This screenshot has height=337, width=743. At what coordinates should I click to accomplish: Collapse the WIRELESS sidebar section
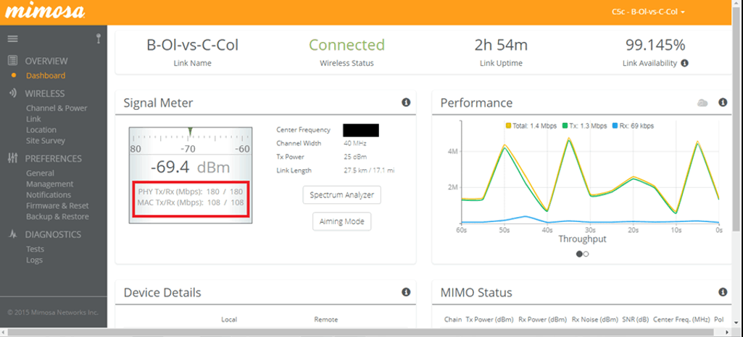[x=44, y=93]
